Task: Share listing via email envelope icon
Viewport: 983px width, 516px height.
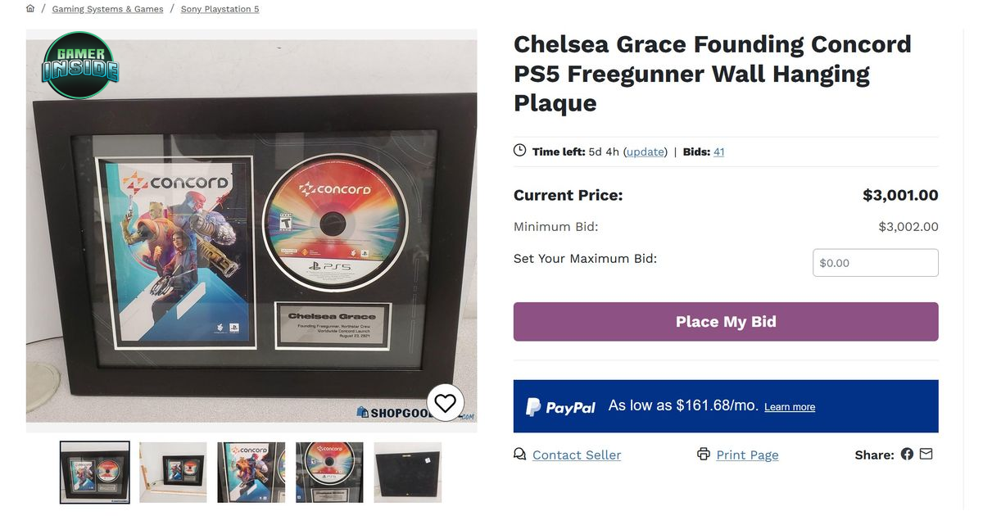Action: pos(926,454)
